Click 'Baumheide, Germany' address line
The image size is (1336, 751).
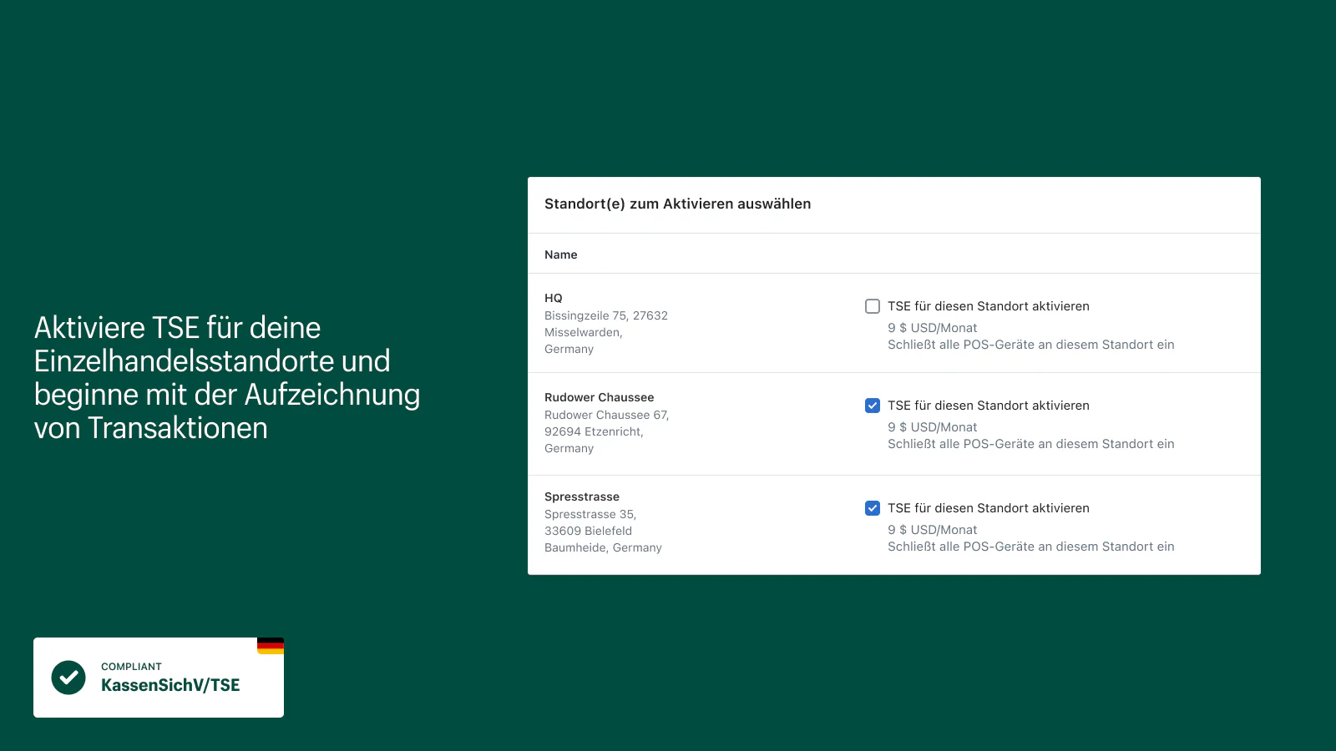pos(603,547)
